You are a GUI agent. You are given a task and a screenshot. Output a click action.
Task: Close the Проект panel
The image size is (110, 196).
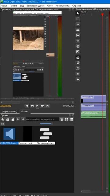click(73, 115)
